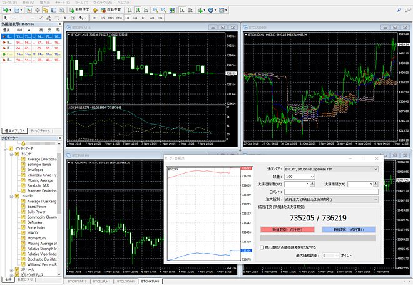Expand the ボリューム tree node
The image size is (413, 285).
click(x=11, y=270)
